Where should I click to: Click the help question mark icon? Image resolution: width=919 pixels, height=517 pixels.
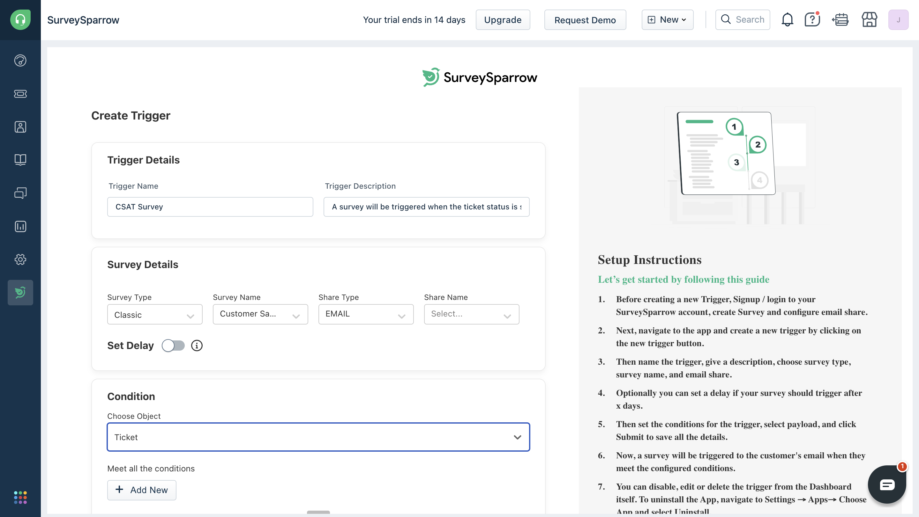[x=812, y=19]
